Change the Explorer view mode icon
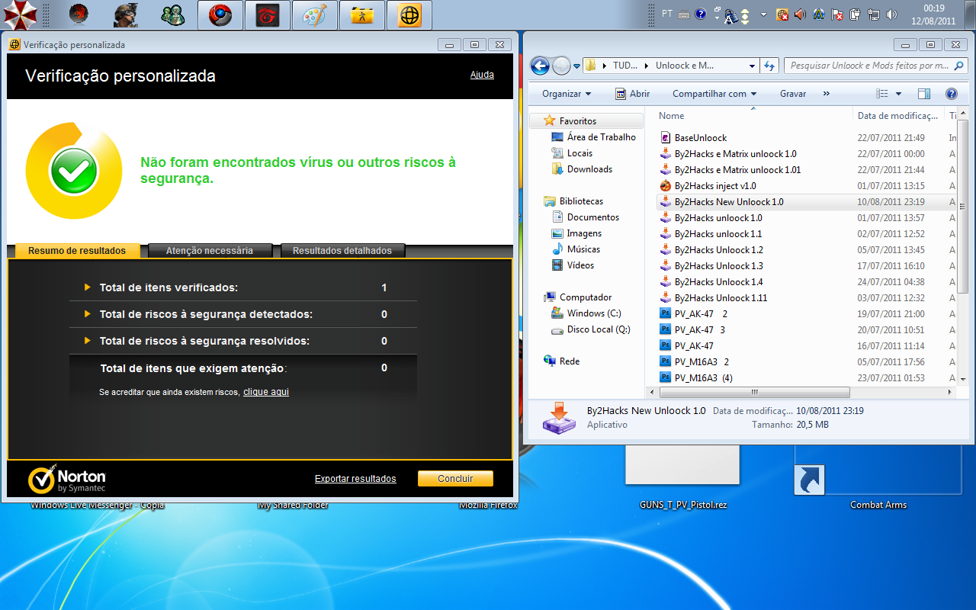Image resolution: width=976 pixels, height=610 pixels. [882, 94]
